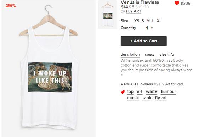Select size XS

[137, 21]
